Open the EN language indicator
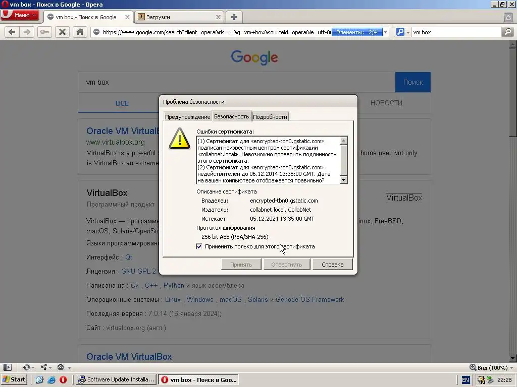The width and height of the screenshot is (517, 387). pos(465,380)
